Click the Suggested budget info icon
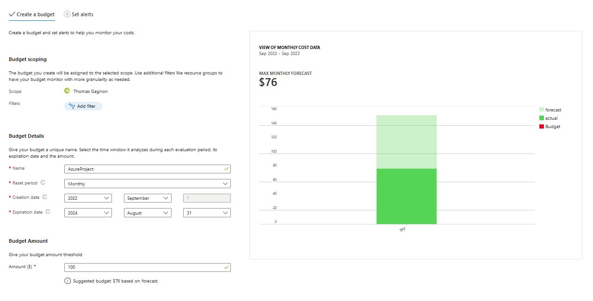This screenshot has height=301, width=593. (x=68, y=281)
